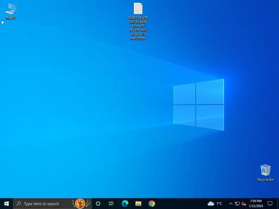The width and height of the screenshot is (279, 209).
Task: Open network status tray icon
Action: pos(237,204)
